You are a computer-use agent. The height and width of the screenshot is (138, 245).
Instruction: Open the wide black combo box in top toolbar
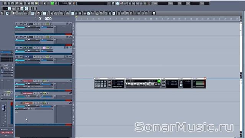click(92, 3)
